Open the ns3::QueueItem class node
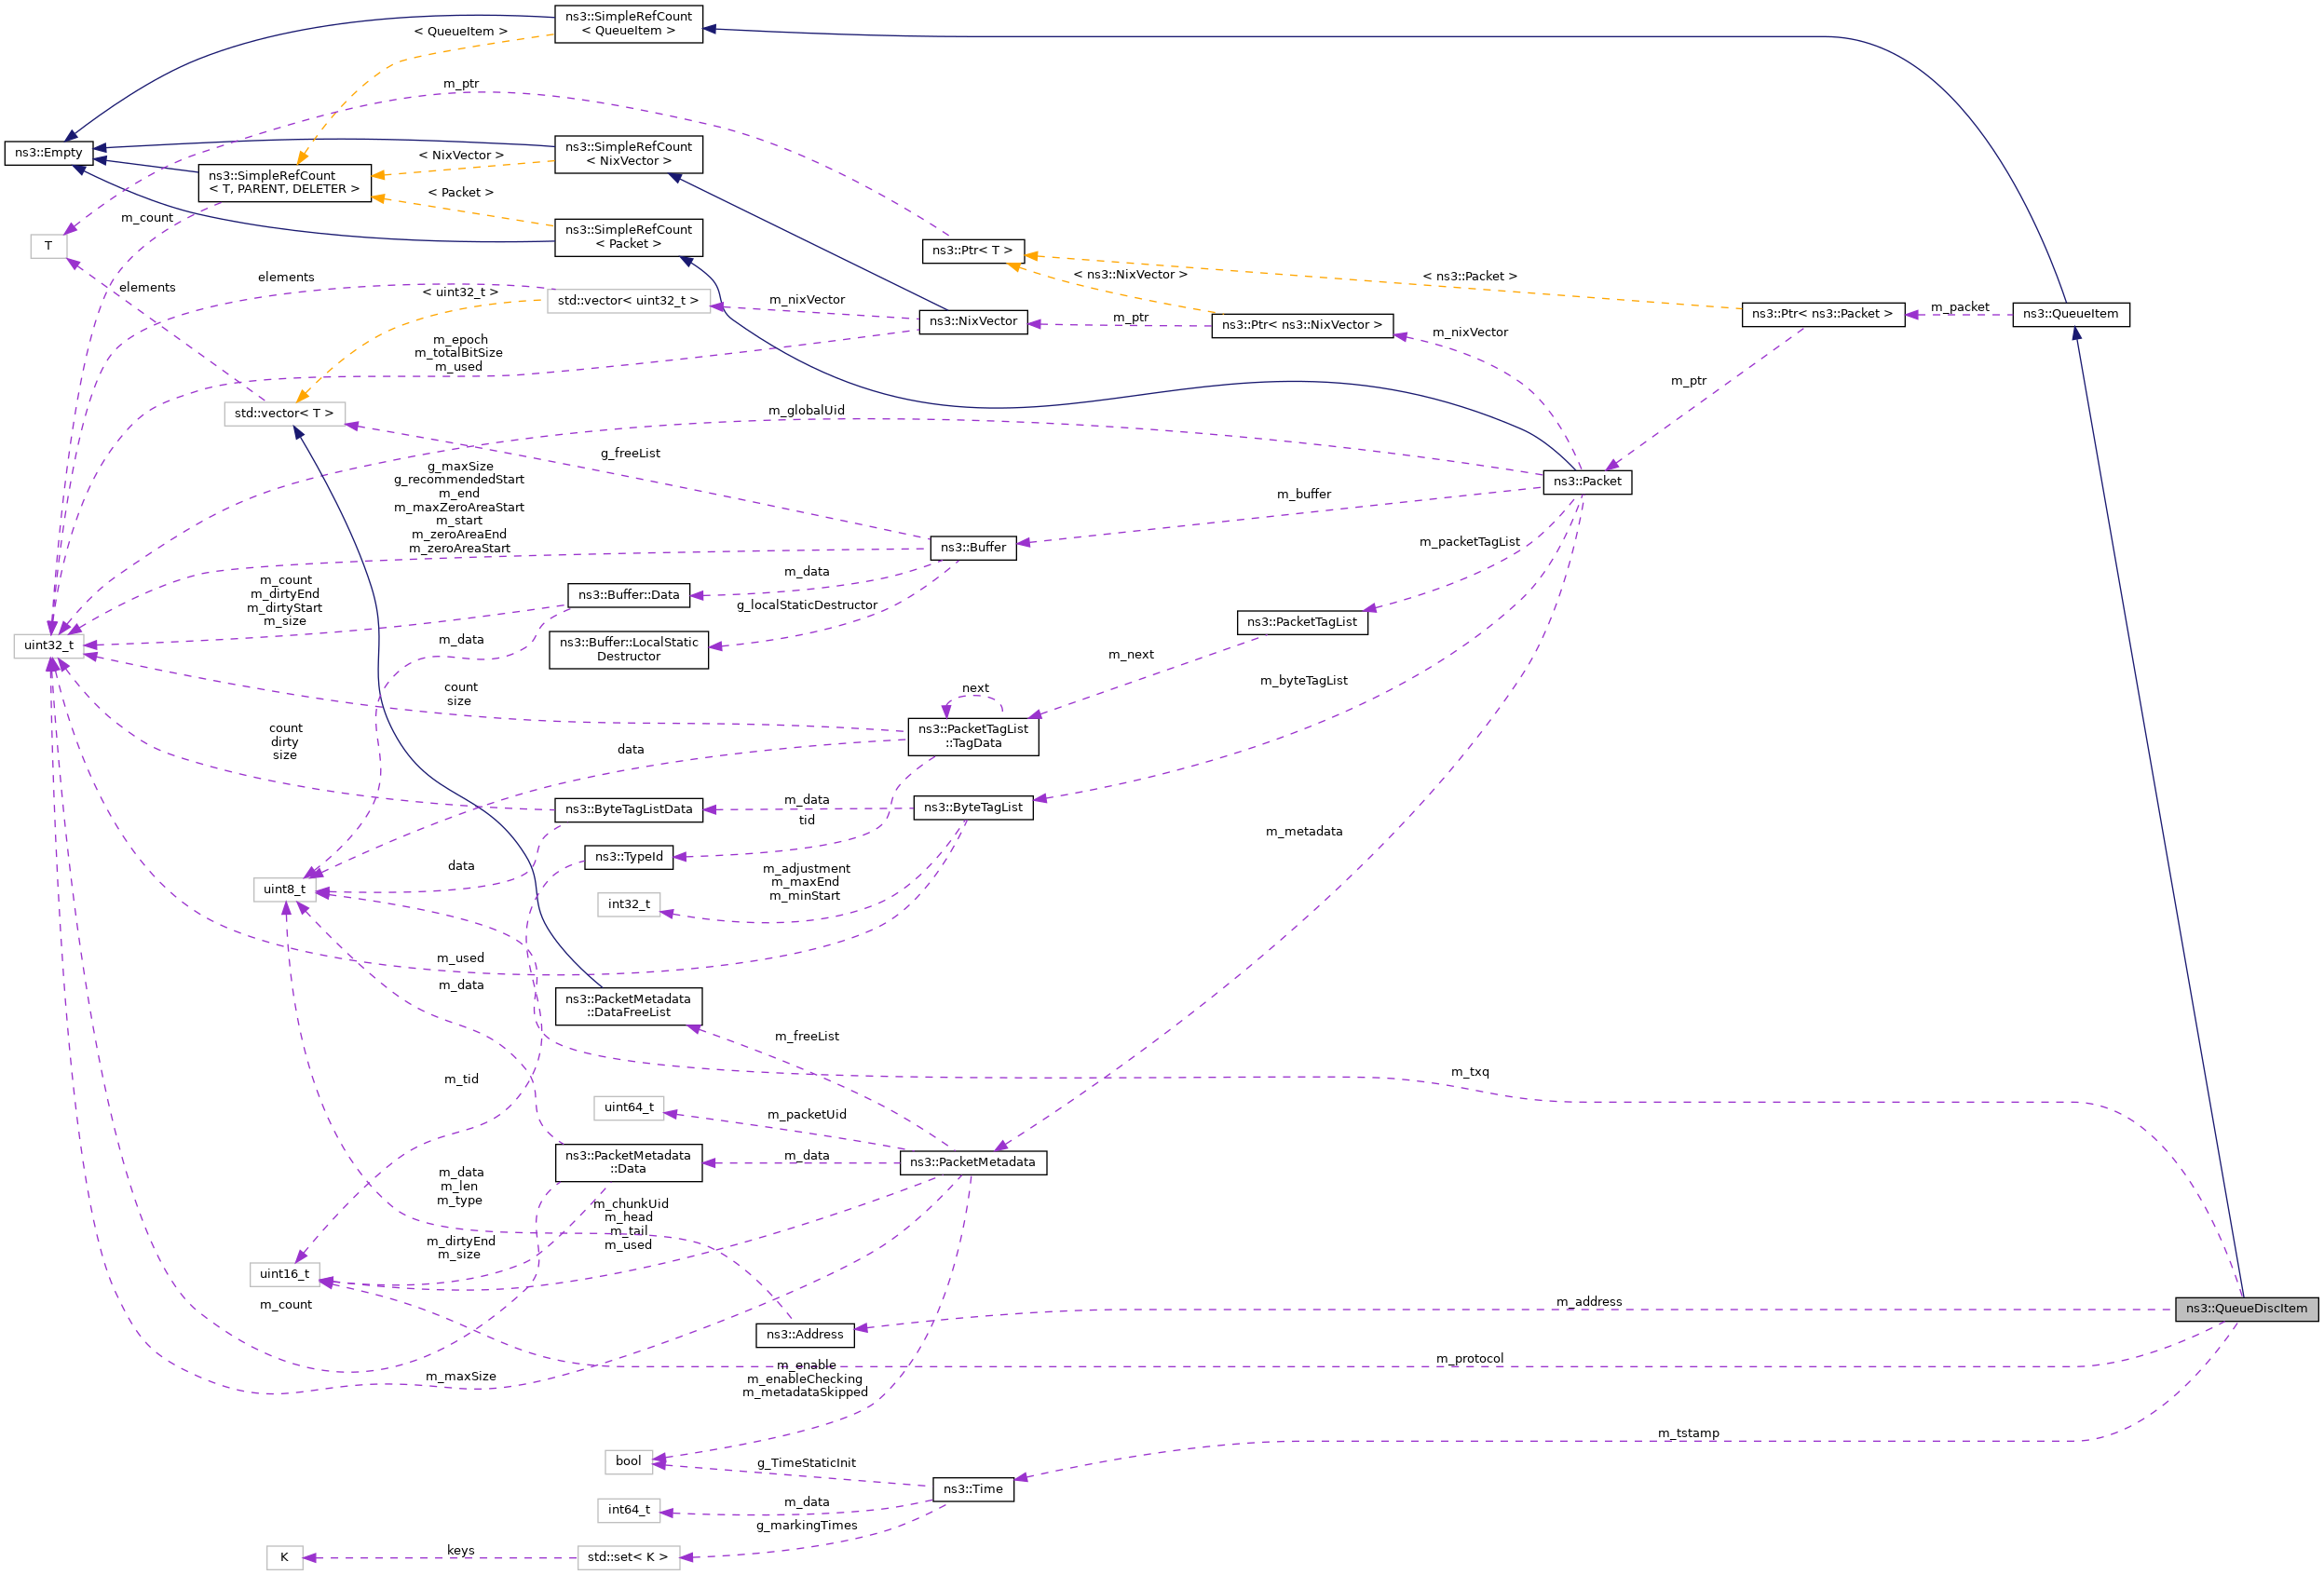This screenshot has height=1575, width=2324. (2071, 314)
